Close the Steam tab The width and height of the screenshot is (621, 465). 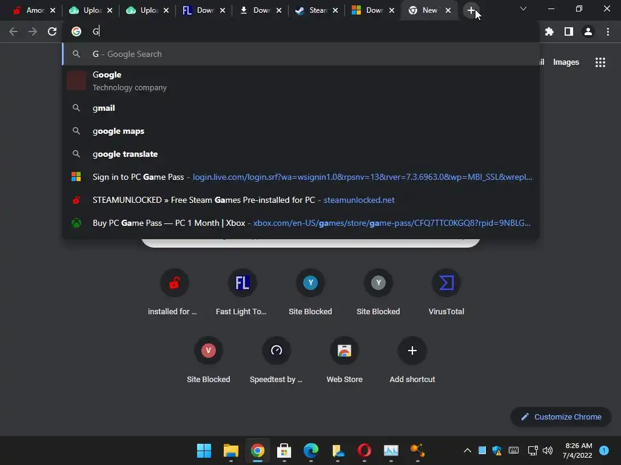click(x=335, y=10)
